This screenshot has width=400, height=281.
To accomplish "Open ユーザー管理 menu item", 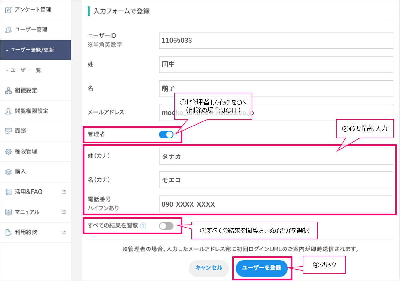I will pyautogui.click(x=35, y=30).
